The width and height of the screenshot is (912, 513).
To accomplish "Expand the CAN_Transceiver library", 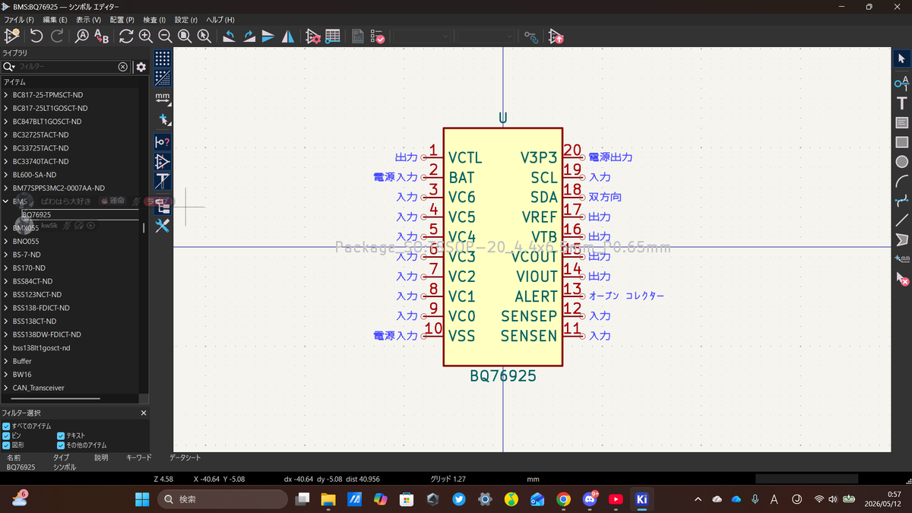I will (6, 388).
